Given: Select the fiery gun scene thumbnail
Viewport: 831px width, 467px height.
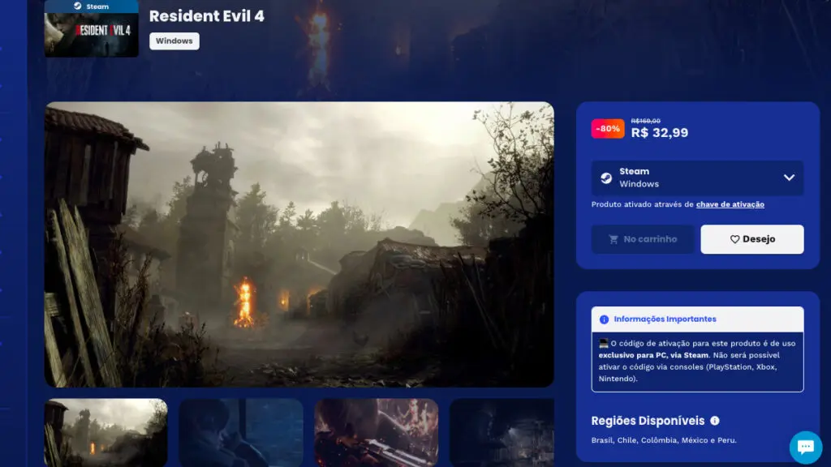Looking at the screenshot, I should (x=377, y=433).
